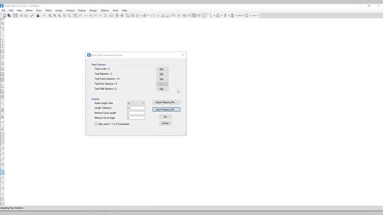
Task: Click the Minimum Curve Length field
Action: coord(136,113)
